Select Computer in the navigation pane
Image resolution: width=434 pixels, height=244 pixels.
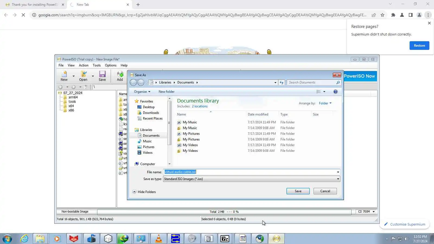(x=148, y=164)
